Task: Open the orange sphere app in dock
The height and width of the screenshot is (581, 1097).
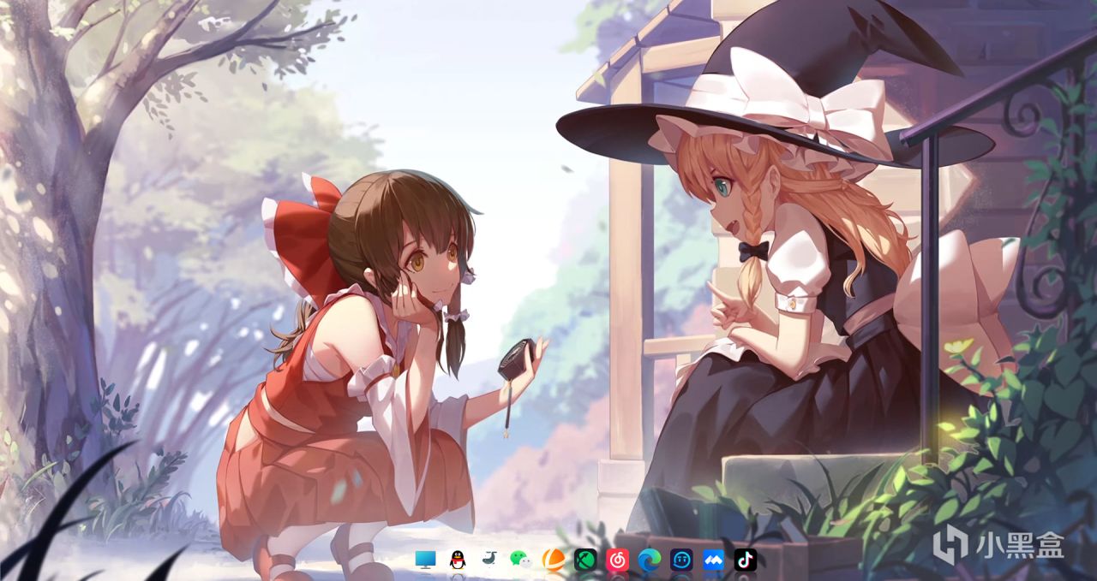Action: pos(553,560)
